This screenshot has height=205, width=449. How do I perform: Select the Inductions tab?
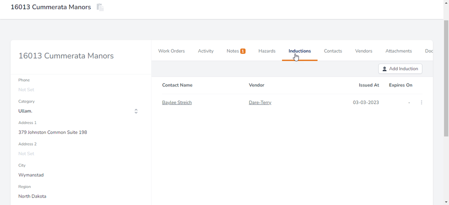[300, 51]
